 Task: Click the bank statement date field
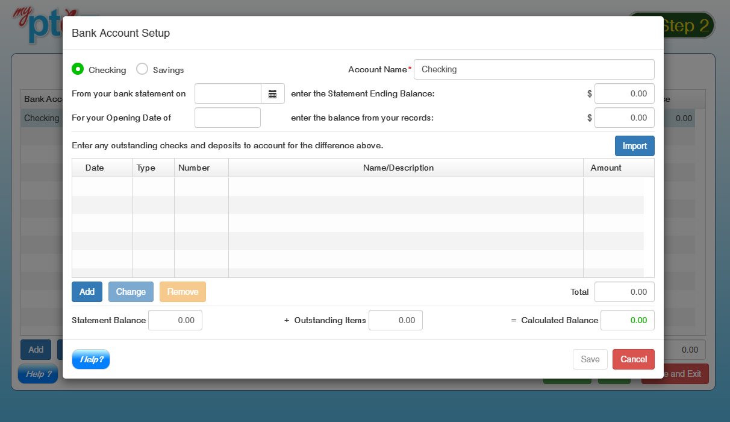point(228,93)
